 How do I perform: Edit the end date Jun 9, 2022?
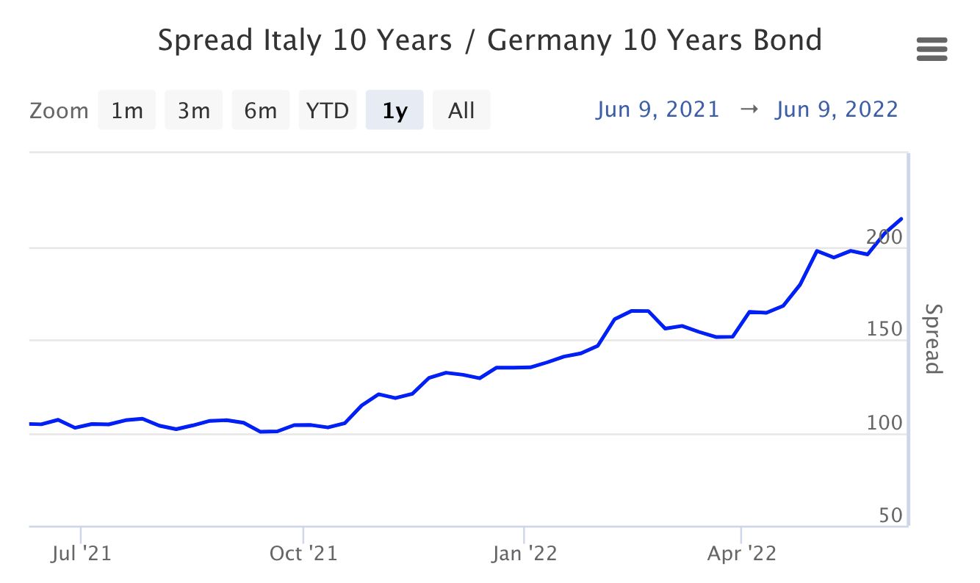(836, 109)
